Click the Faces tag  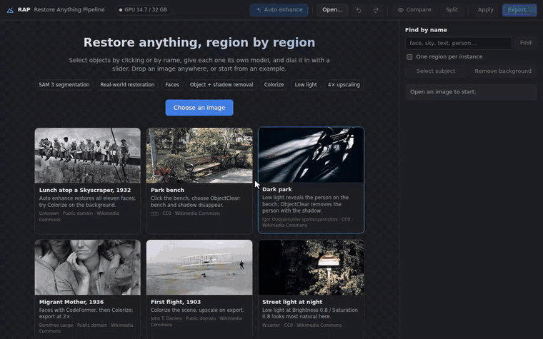172,85
